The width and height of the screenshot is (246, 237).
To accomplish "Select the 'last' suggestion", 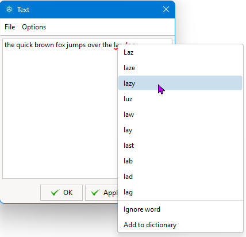I will 180,146.
